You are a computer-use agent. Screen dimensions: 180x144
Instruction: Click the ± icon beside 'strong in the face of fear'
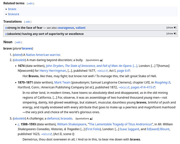coord(6,28)
